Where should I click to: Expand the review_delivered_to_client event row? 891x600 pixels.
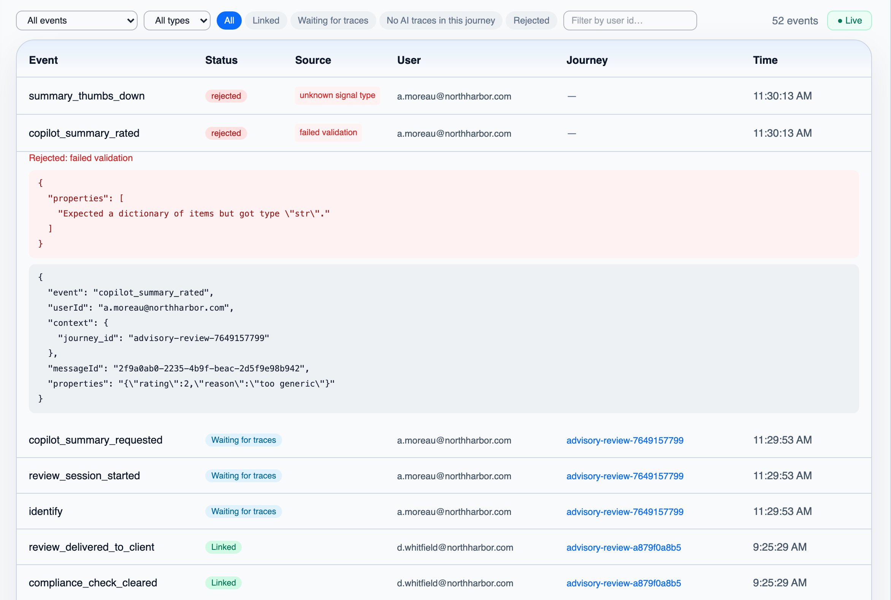tap(444, 547)
